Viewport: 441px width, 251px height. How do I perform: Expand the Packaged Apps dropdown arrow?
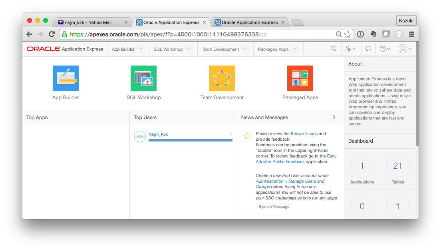pos(295,49)
